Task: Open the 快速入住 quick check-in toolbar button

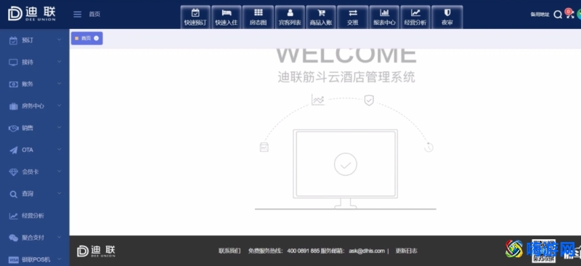Action: pyautogui.click(x=227, y=17)
